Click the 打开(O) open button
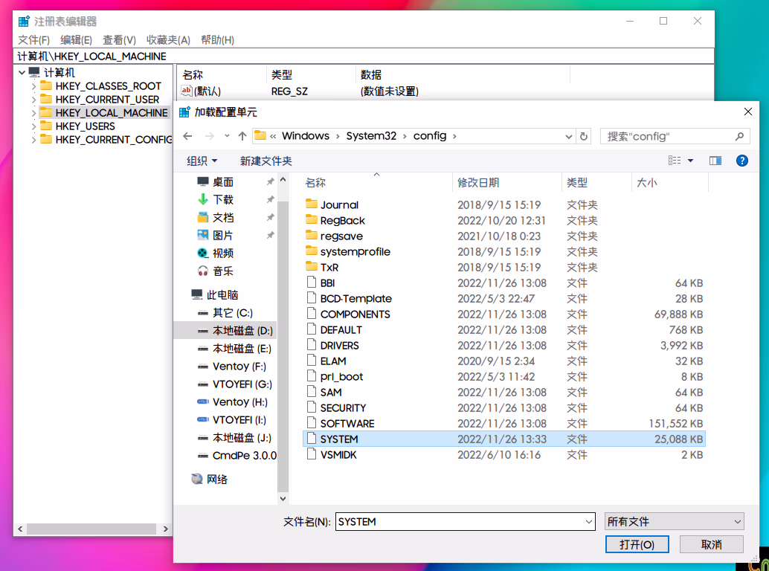 pyautogui.click(x=637, y=544)
